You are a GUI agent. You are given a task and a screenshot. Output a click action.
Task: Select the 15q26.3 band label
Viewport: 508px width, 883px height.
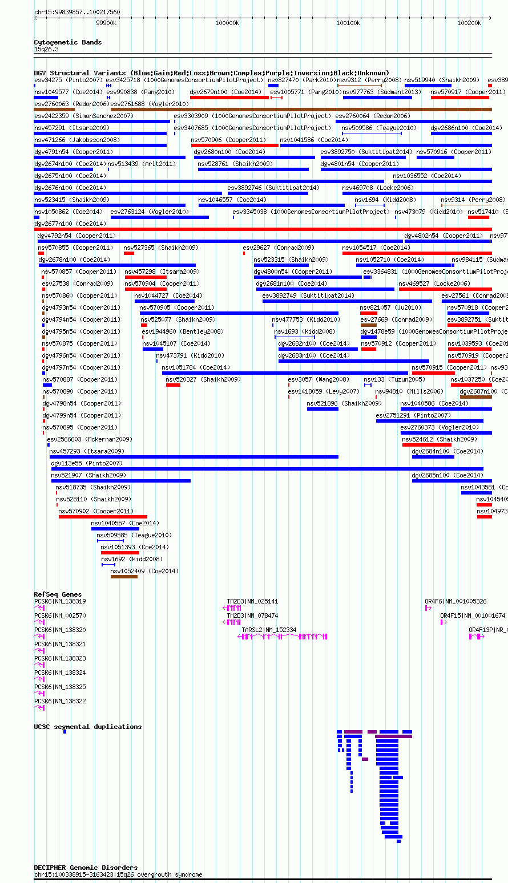pos(46,50)
